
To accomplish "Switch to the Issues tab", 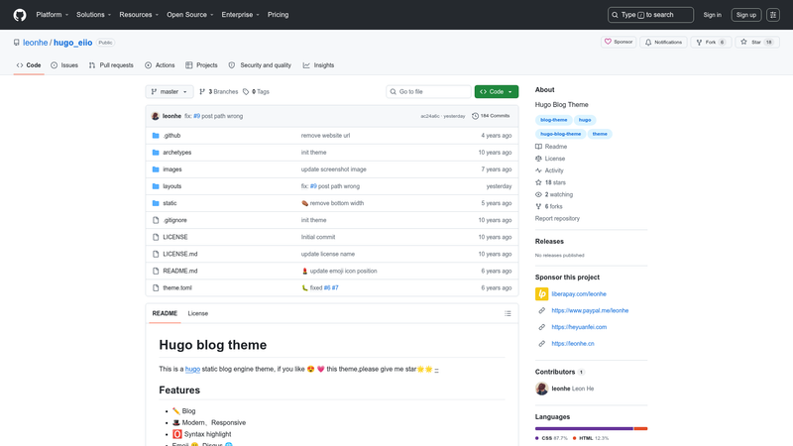I will tap(64, 65).
